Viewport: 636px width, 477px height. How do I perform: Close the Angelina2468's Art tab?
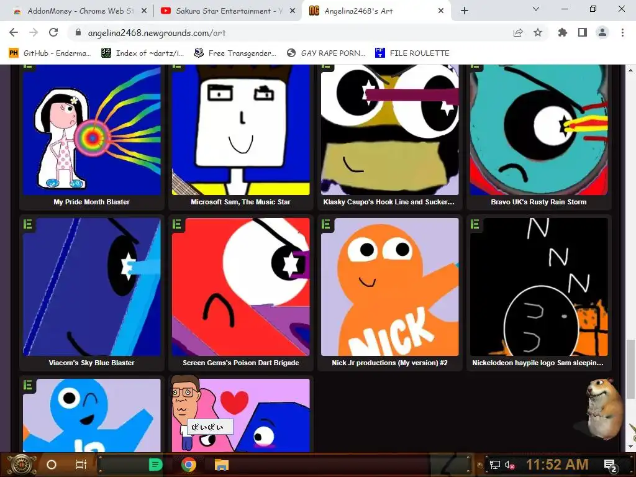coord(441,11)
